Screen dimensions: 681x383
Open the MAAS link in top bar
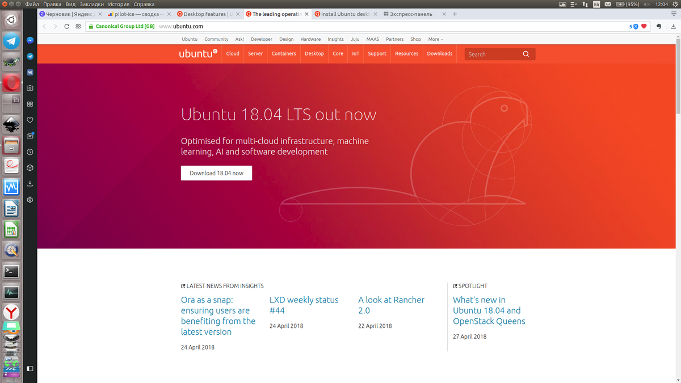pyautogui.click(x=372, y=39)
